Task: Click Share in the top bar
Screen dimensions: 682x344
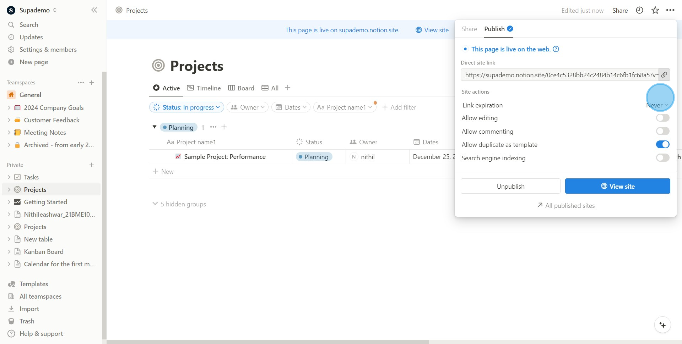Action: [x=620, y=11]
